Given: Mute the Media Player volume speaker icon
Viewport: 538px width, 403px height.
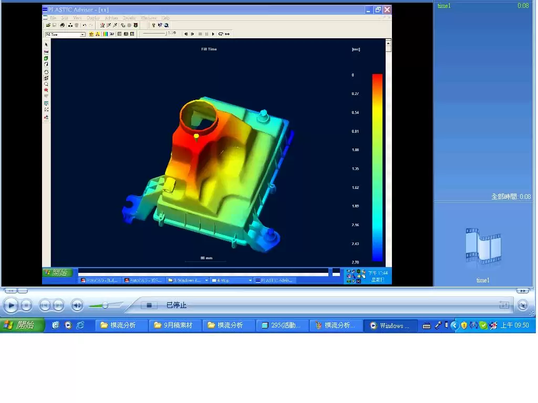Looking at the screenshot, I should tap(77, 304).
